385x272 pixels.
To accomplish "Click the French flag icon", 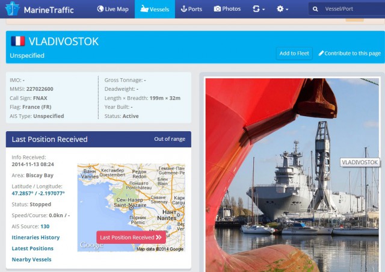I will click(18, 41).
